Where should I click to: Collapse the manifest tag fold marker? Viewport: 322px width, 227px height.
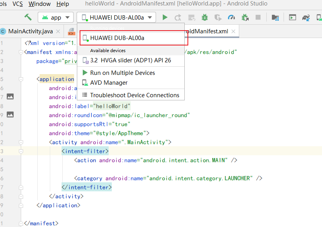click(x=21, y=52)
